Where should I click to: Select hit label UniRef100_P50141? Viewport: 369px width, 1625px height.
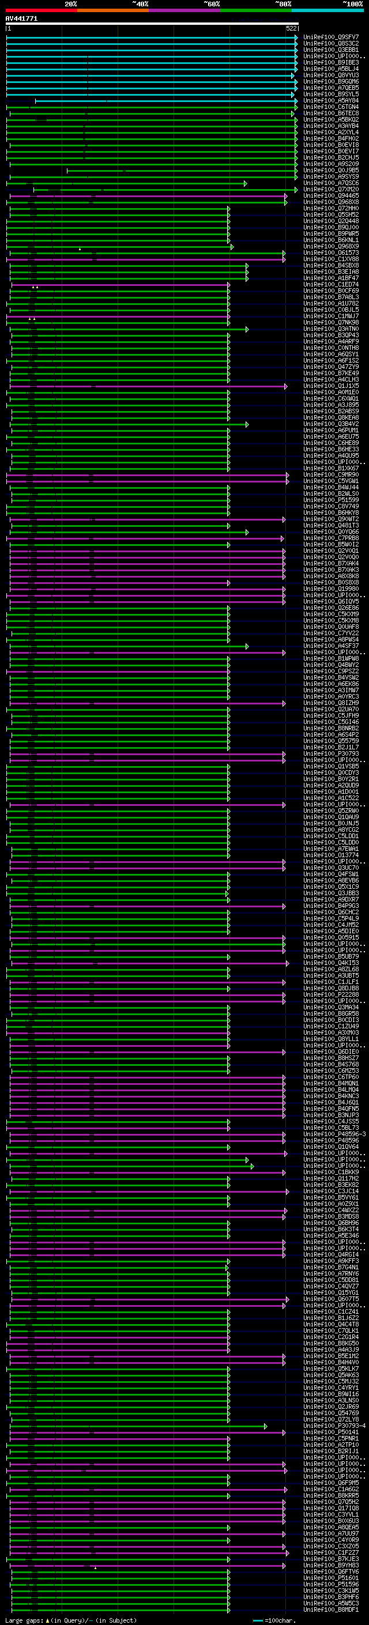(331, 1432)
